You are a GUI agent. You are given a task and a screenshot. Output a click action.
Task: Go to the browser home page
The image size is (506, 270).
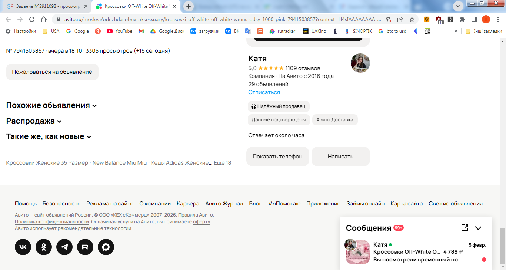[44, 19]
